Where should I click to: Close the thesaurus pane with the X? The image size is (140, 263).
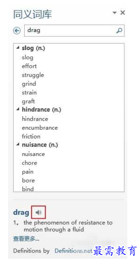(x=123, y=13)
